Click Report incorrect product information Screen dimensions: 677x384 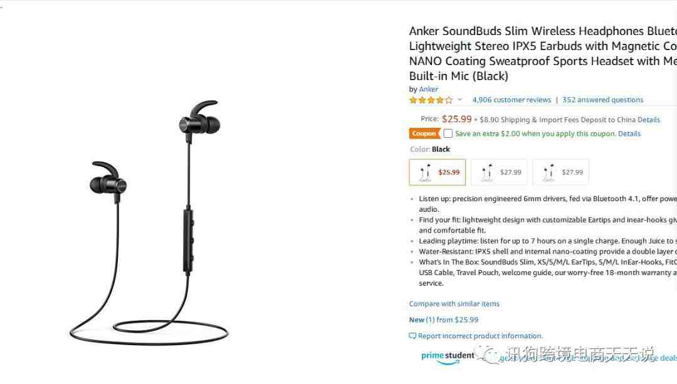tap(480, 336)
